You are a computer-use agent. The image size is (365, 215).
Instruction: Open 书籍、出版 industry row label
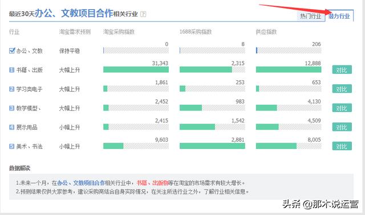29,70
